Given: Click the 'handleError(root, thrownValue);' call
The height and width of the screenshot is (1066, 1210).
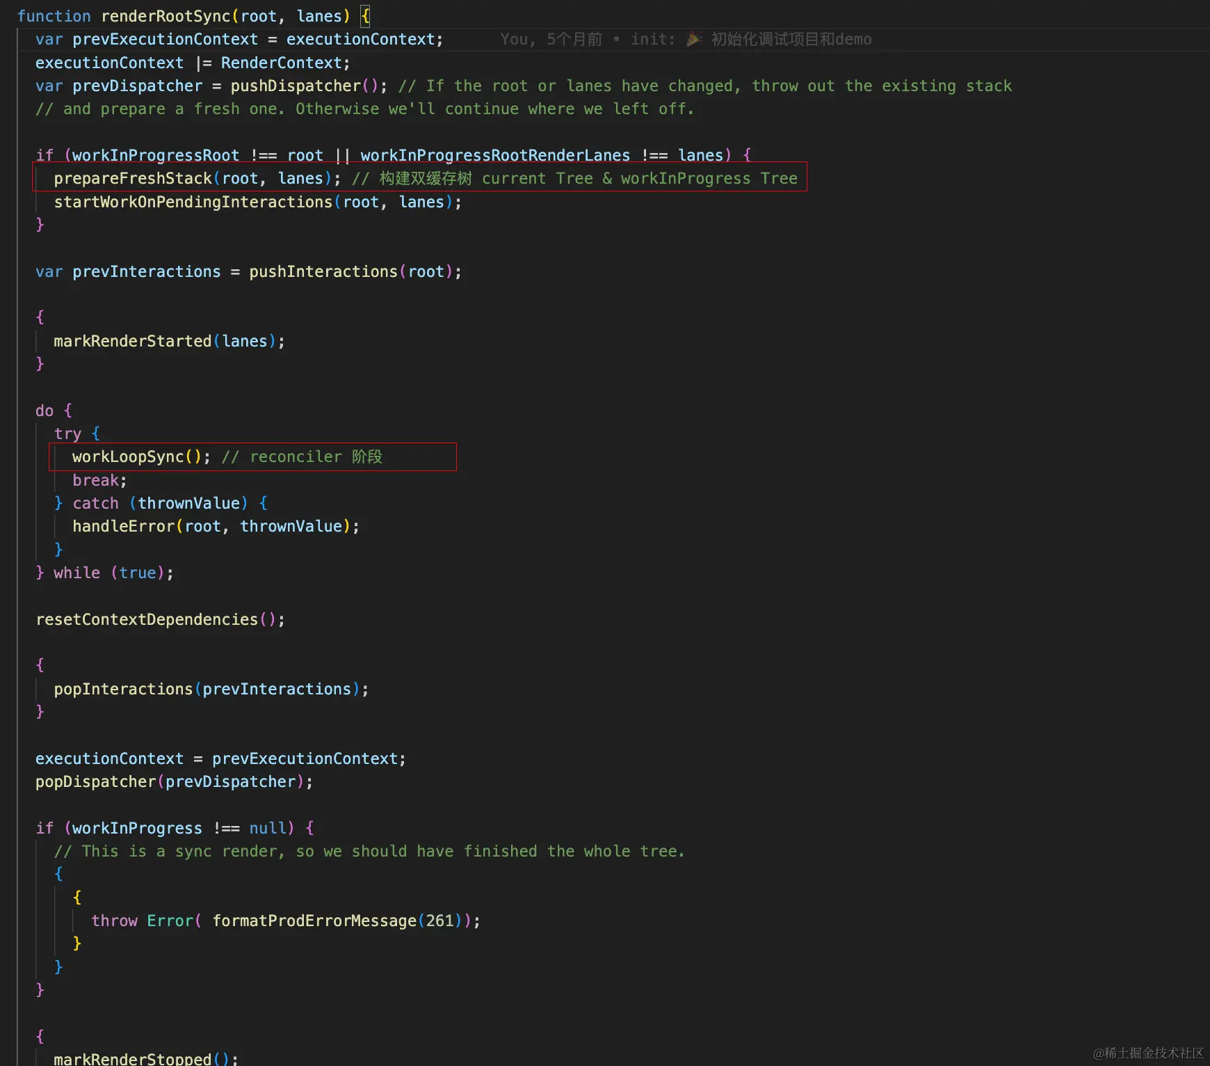Looking at the screenshot, I should tap(216, 526).
